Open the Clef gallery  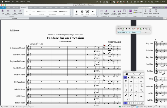[3, 12]
